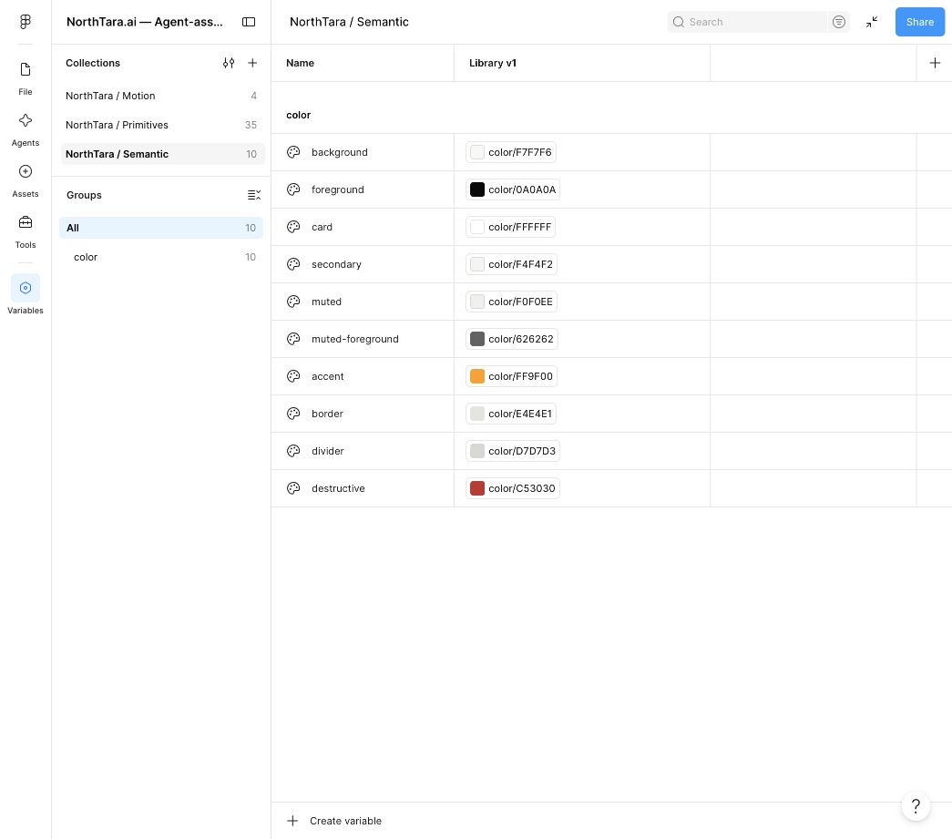The height and width of the screenshot is (839, 952).
Task: Click the accent orange color swatch
Action: [x=477, y=376]
